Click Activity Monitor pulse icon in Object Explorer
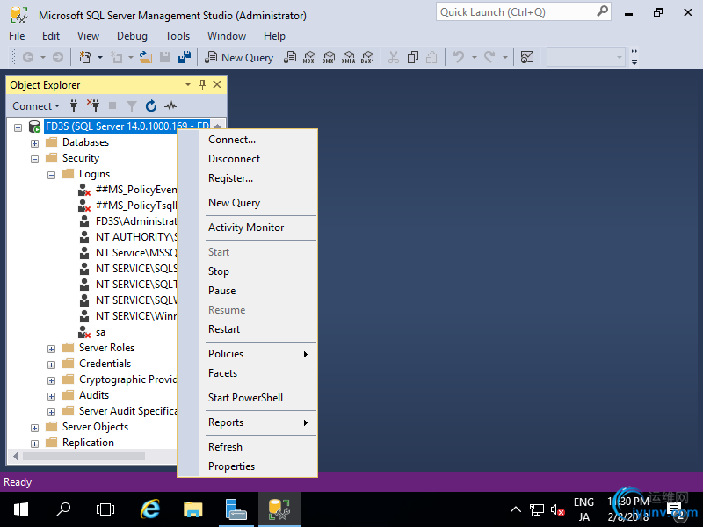Viewport: 703px width, 527px height. pyautogui.click(x=170, y=105)
